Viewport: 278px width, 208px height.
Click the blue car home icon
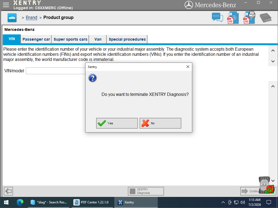(12, 18)
